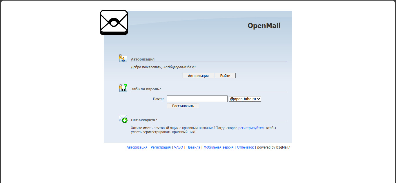Click the powered by b1gMail7 text
396x183 pixels.
point(274,147)
